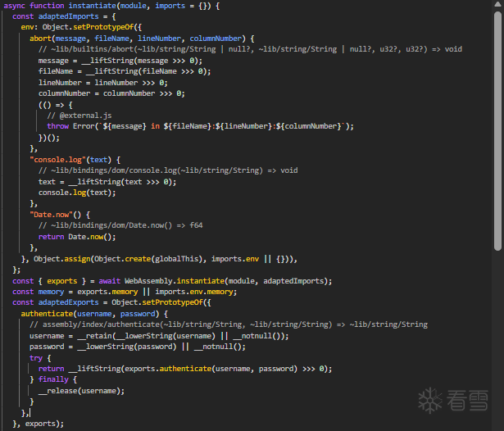Click 'adaptedExports' variable name
The image size is (504, 431).
pos(69,302)
